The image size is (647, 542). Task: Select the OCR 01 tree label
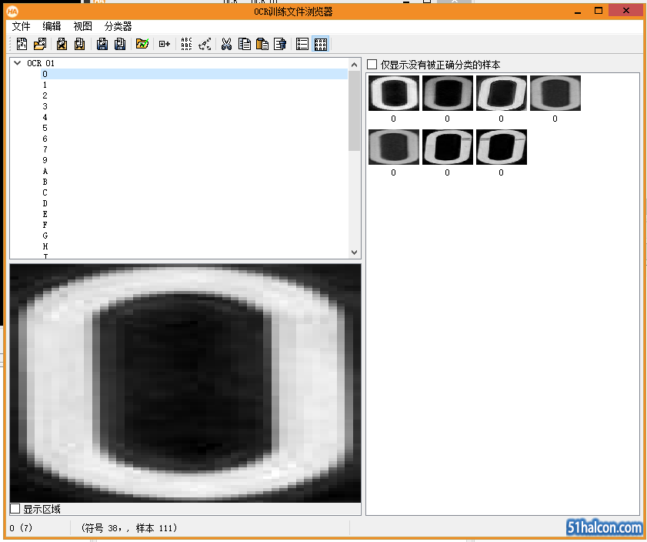[x=41, y=63]
